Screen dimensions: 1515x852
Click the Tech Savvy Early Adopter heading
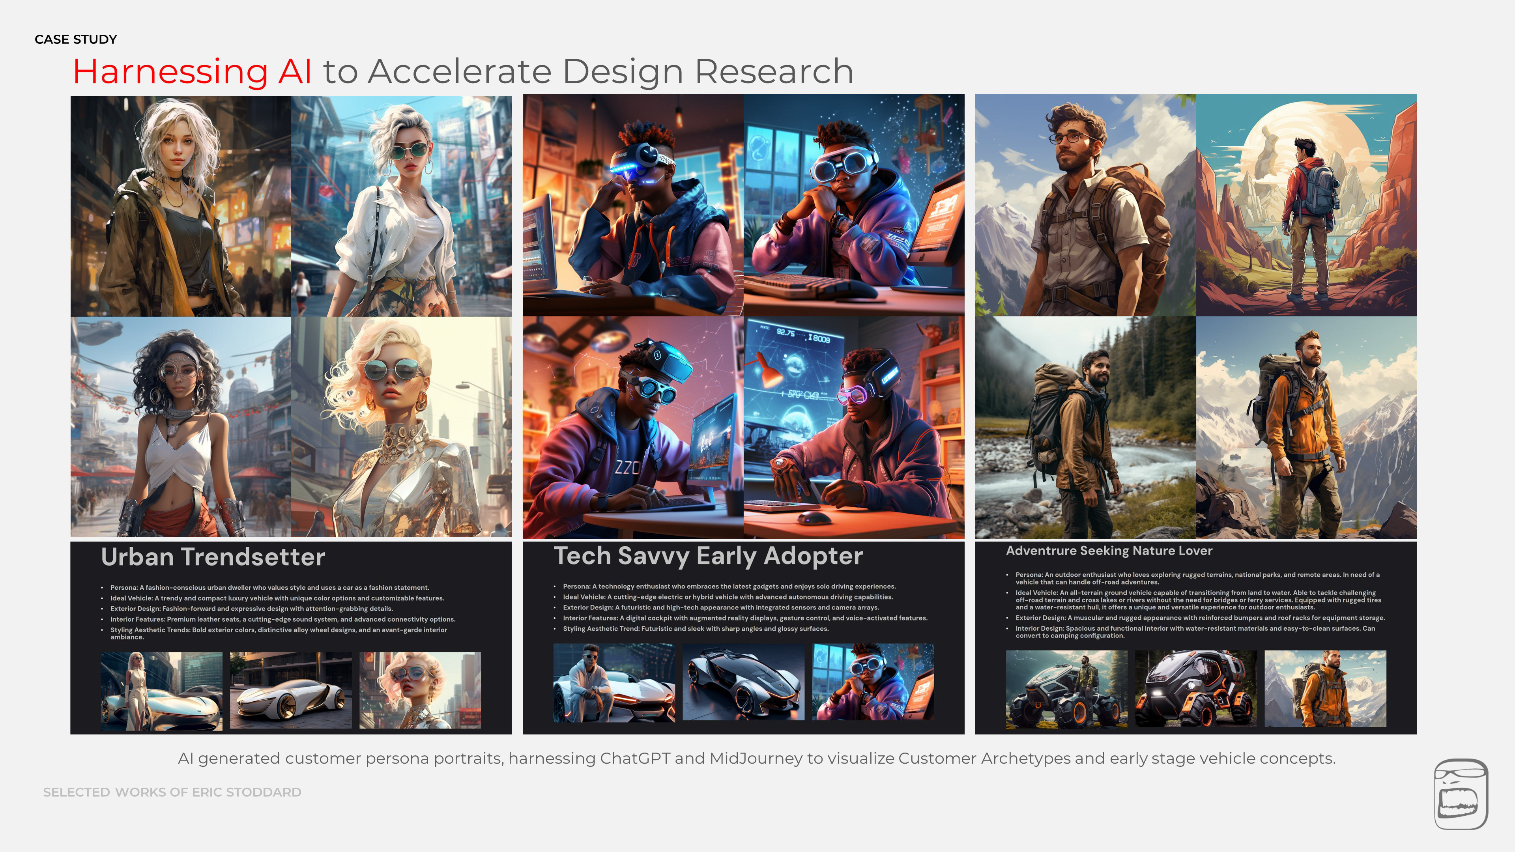708,556
